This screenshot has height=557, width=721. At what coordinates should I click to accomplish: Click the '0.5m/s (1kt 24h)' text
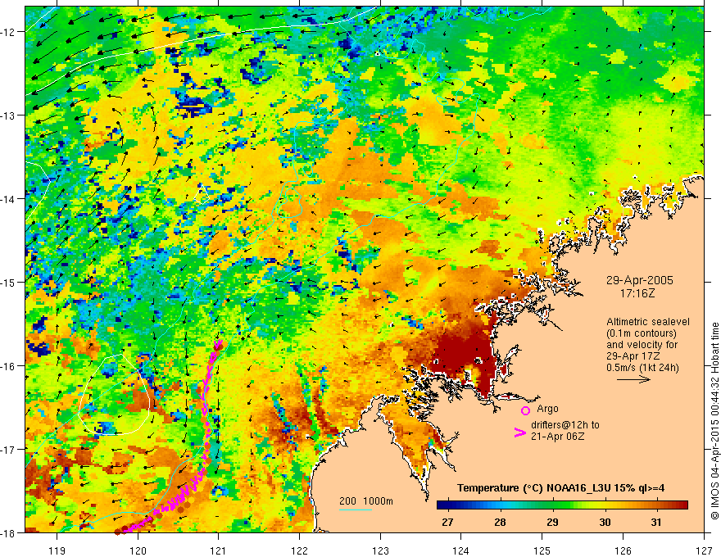pyautogui.click(x=642, y=368)
